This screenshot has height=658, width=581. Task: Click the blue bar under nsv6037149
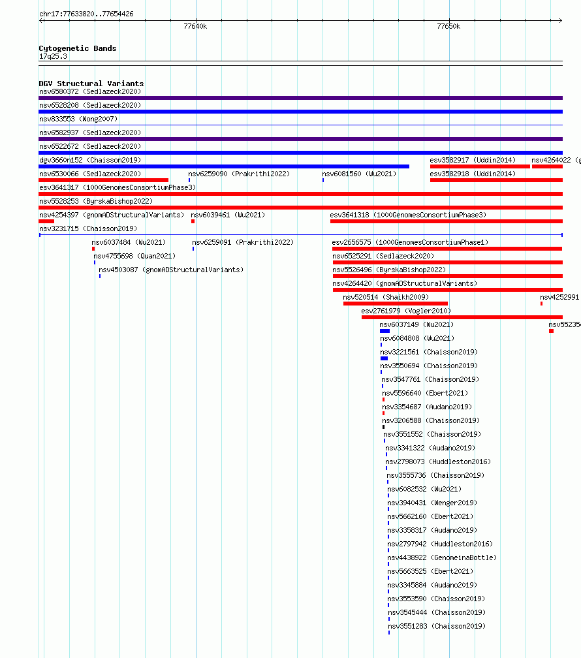click(385, 331)
